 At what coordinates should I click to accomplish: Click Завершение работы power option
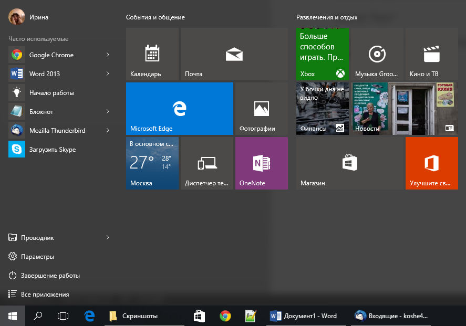click(50, 276)
